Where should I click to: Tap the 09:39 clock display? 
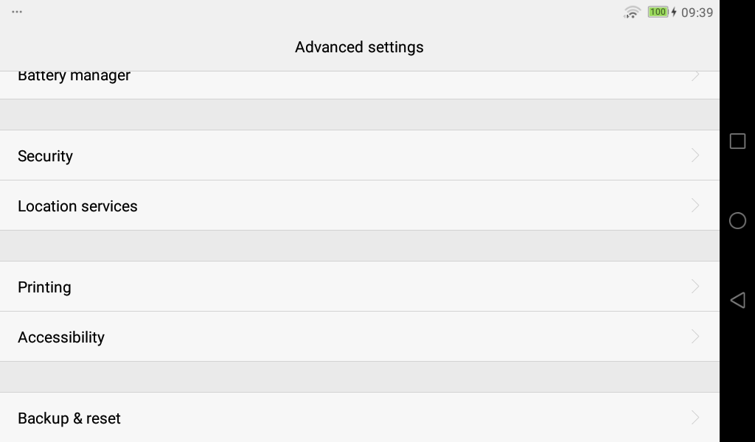tap(697, 12)
